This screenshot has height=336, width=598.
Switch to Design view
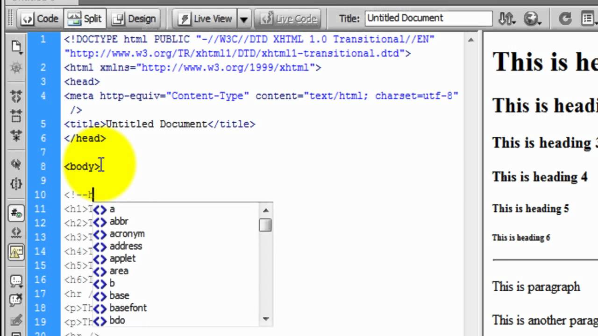point(135,19)
